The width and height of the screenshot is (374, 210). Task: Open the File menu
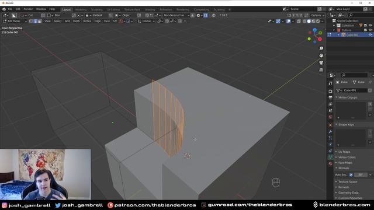[10, 9]
